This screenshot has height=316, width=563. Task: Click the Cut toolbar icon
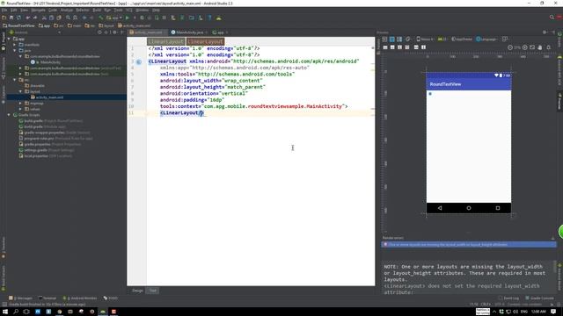coord(44,18)
